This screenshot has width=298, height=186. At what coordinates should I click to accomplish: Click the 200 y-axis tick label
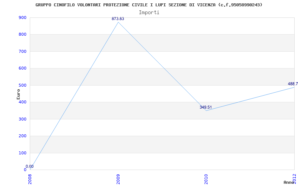[22, 136]
